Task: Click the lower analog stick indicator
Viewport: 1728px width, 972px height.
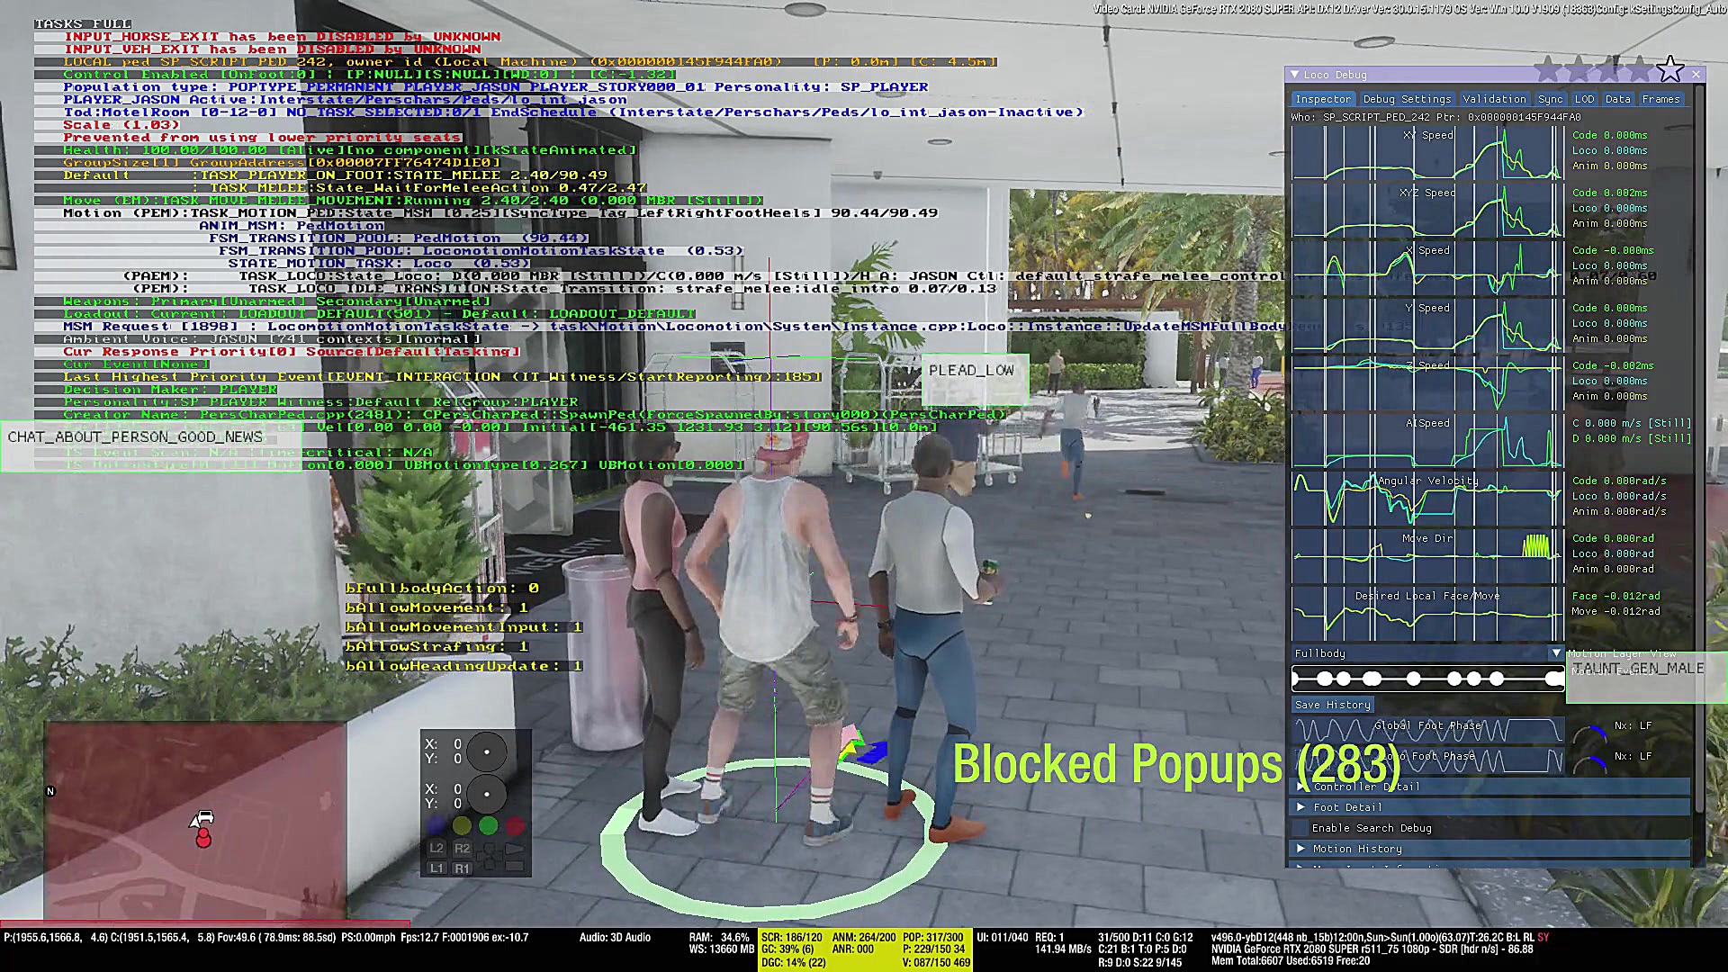Action: click(x=487, y=795)
